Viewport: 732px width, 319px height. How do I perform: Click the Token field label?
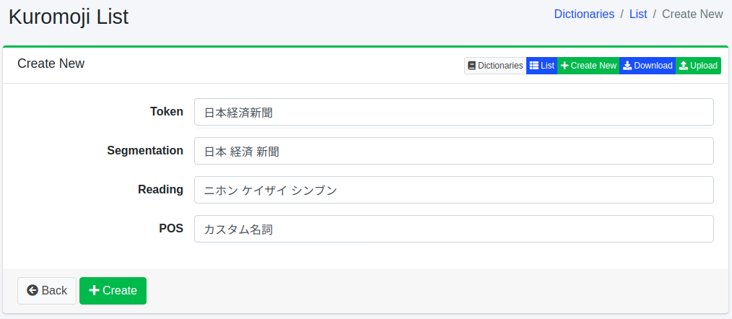click(x=167, y=112)
